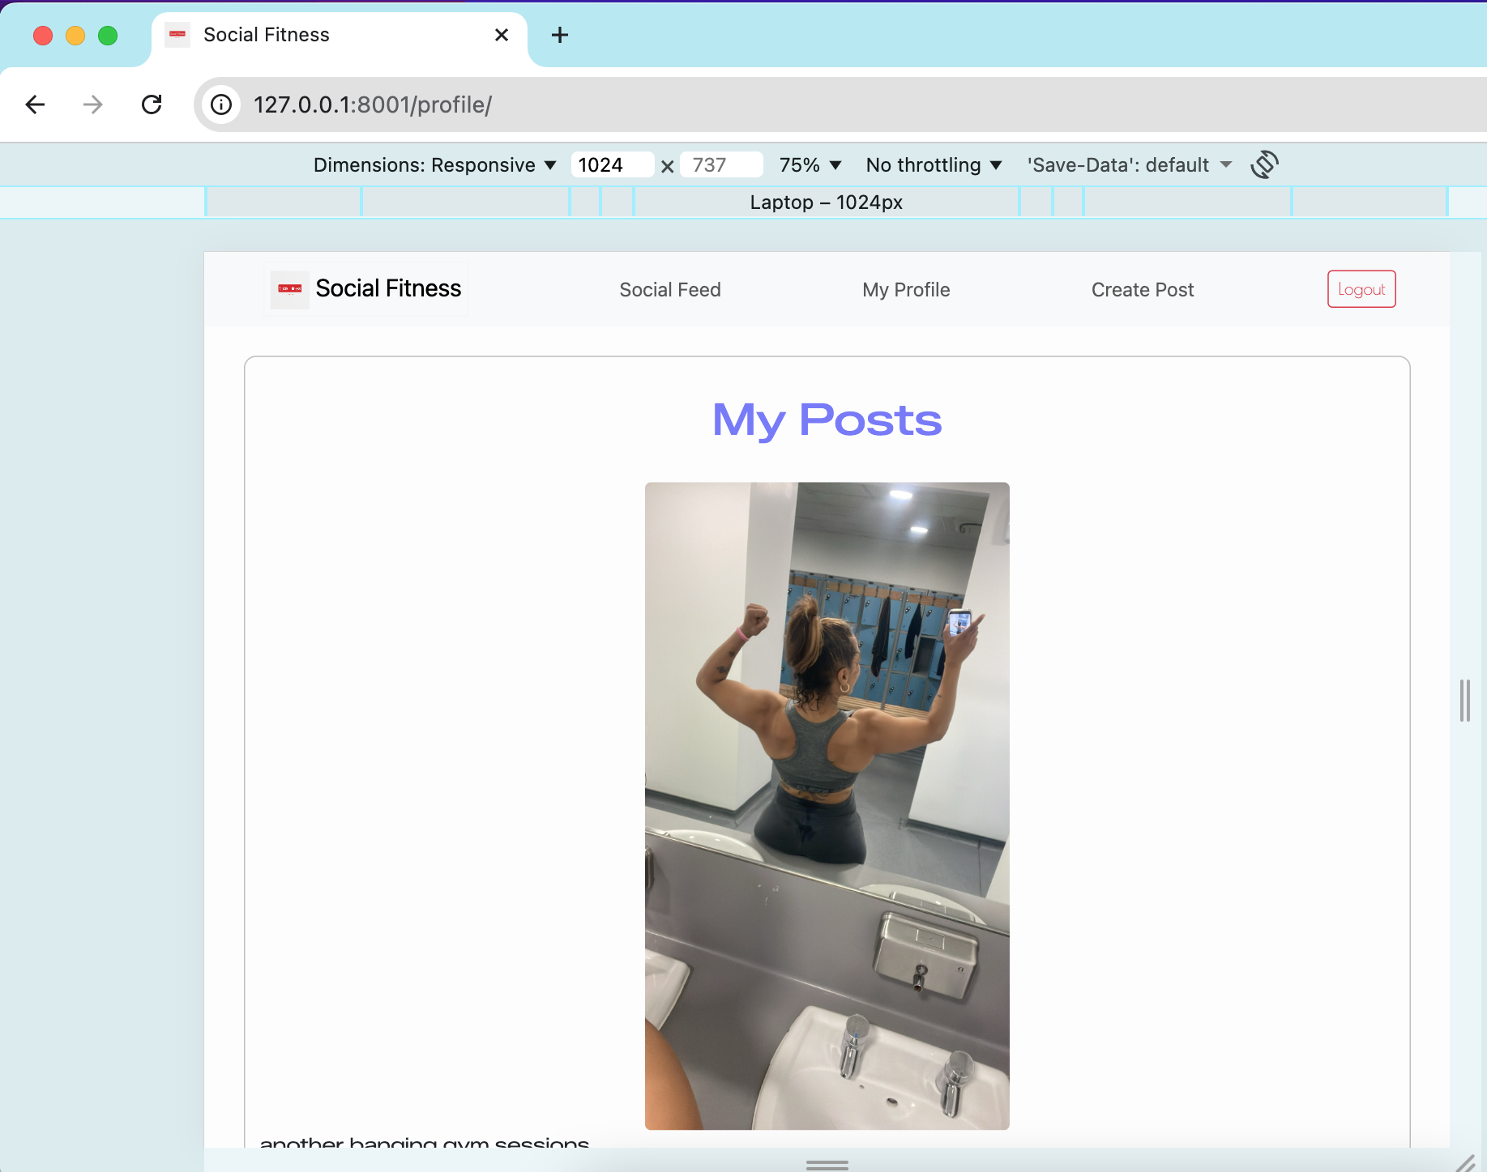The width and height of the screenshot is (1487, 1172).
Task: Open the Create Post link
Action: tap(1143, 289)
